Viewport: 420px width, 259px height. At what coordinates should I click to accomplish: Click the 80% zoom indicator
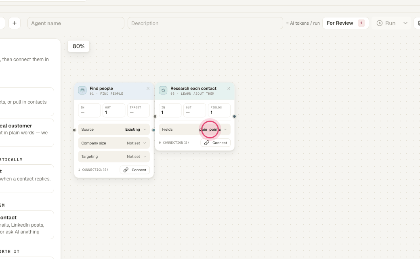point(78,46)
